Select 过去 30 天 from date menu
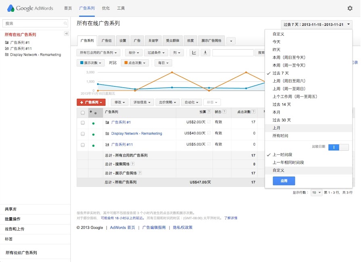The height and width of the screenshot is (262, 361). [282, 120]
